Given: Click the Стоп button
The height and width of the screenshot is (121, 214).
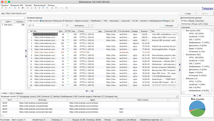Looking at the screenshot, I should [205, 14].
